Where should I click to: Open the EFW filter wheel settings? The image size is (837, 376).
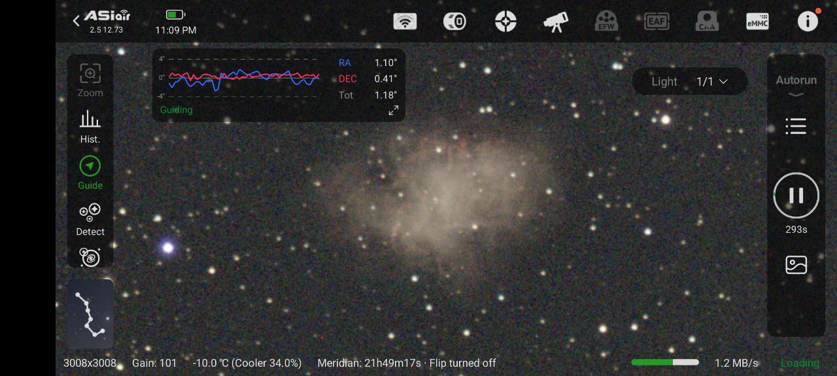pos(606,22)
